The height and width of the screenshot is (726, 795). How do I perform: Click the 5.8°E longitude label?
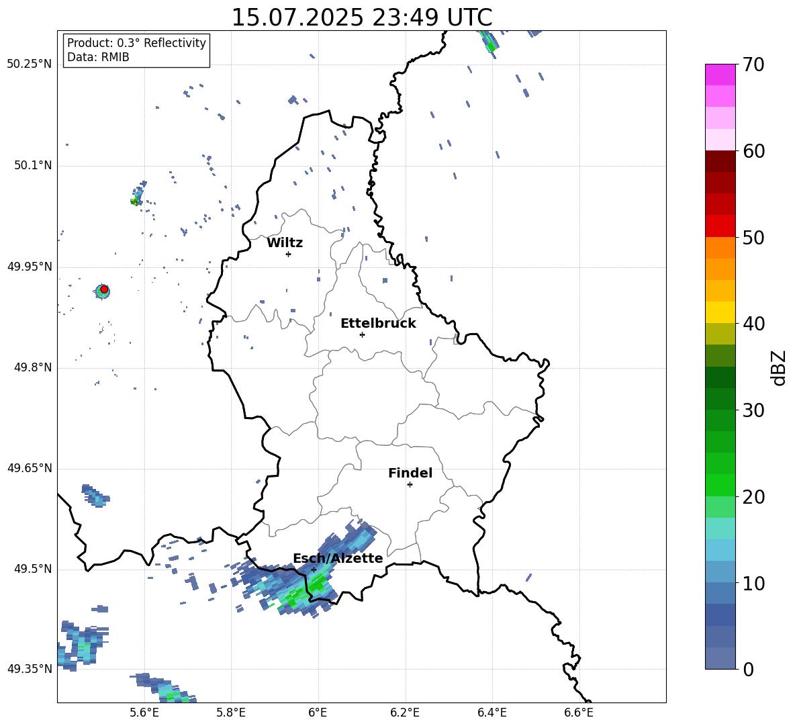tap(231, 713)
